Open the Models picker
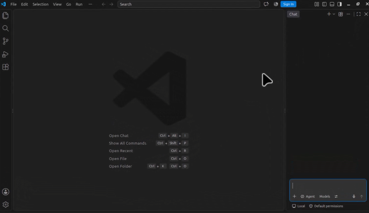 pos(325,196)
